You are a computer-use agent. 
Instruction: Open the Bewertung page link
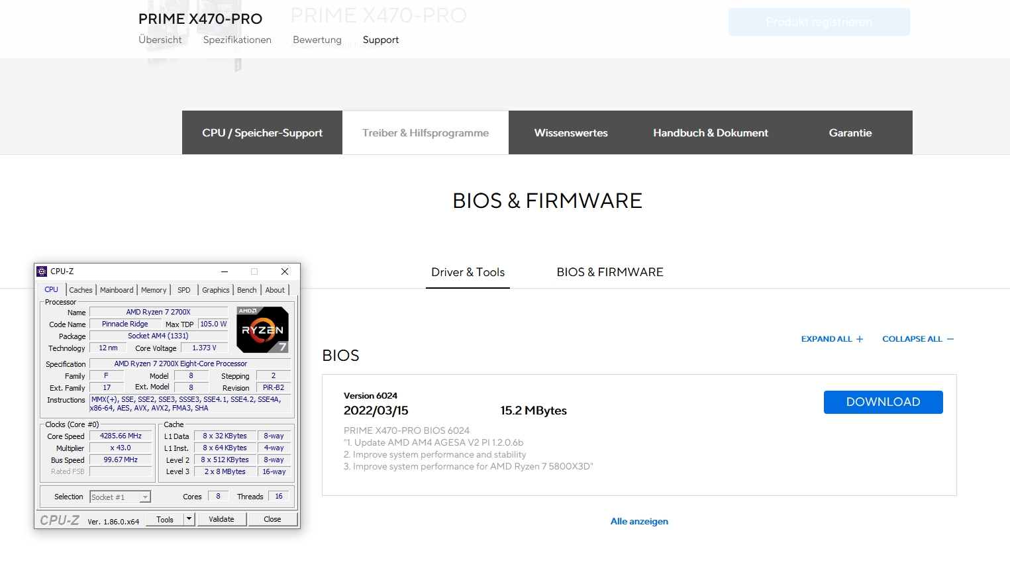click(x=317, y=40)
